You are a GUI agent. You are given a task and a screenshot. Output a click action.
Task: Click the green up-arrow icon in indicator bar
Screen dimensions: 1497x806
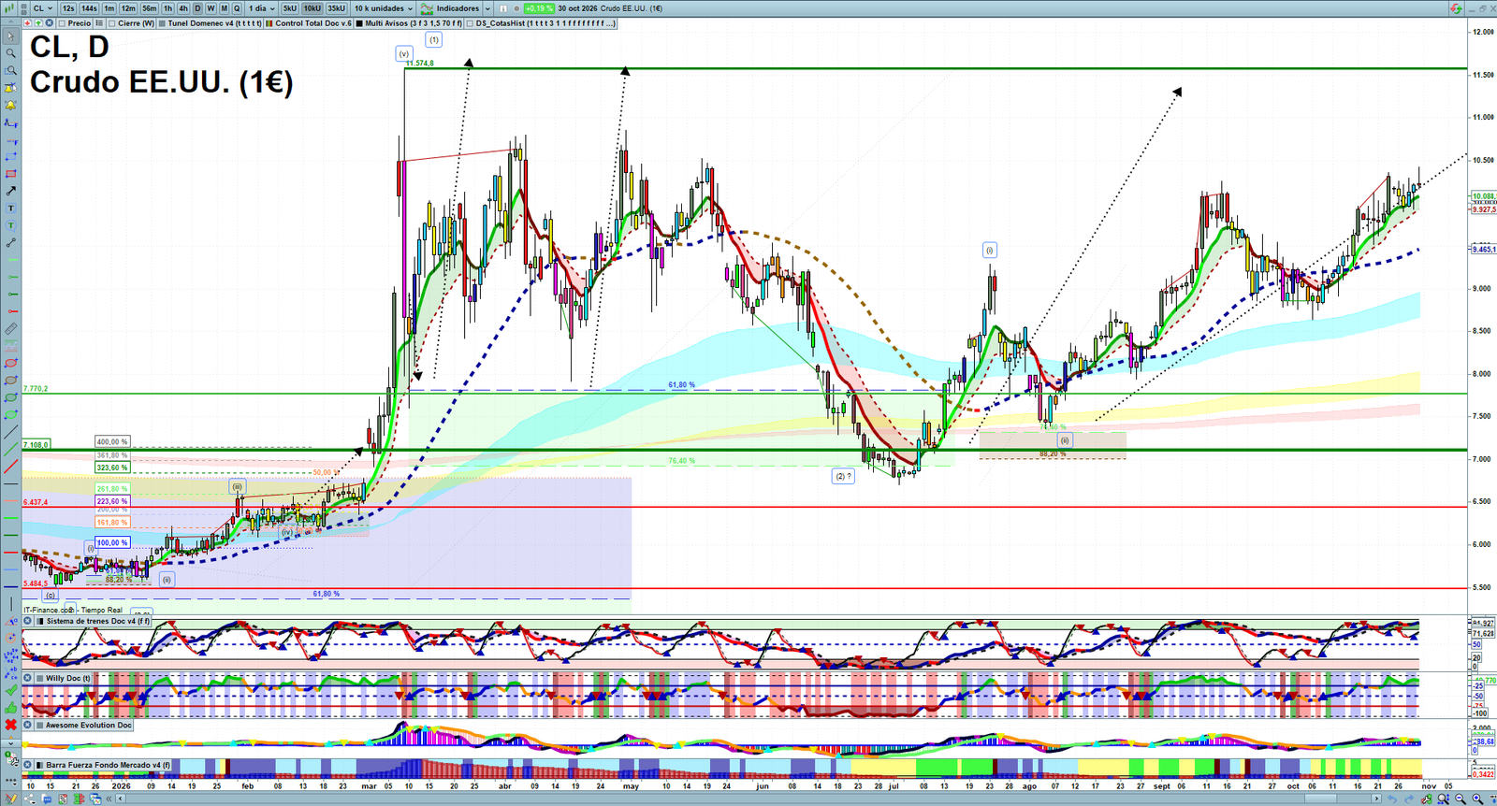click(38, 22)
